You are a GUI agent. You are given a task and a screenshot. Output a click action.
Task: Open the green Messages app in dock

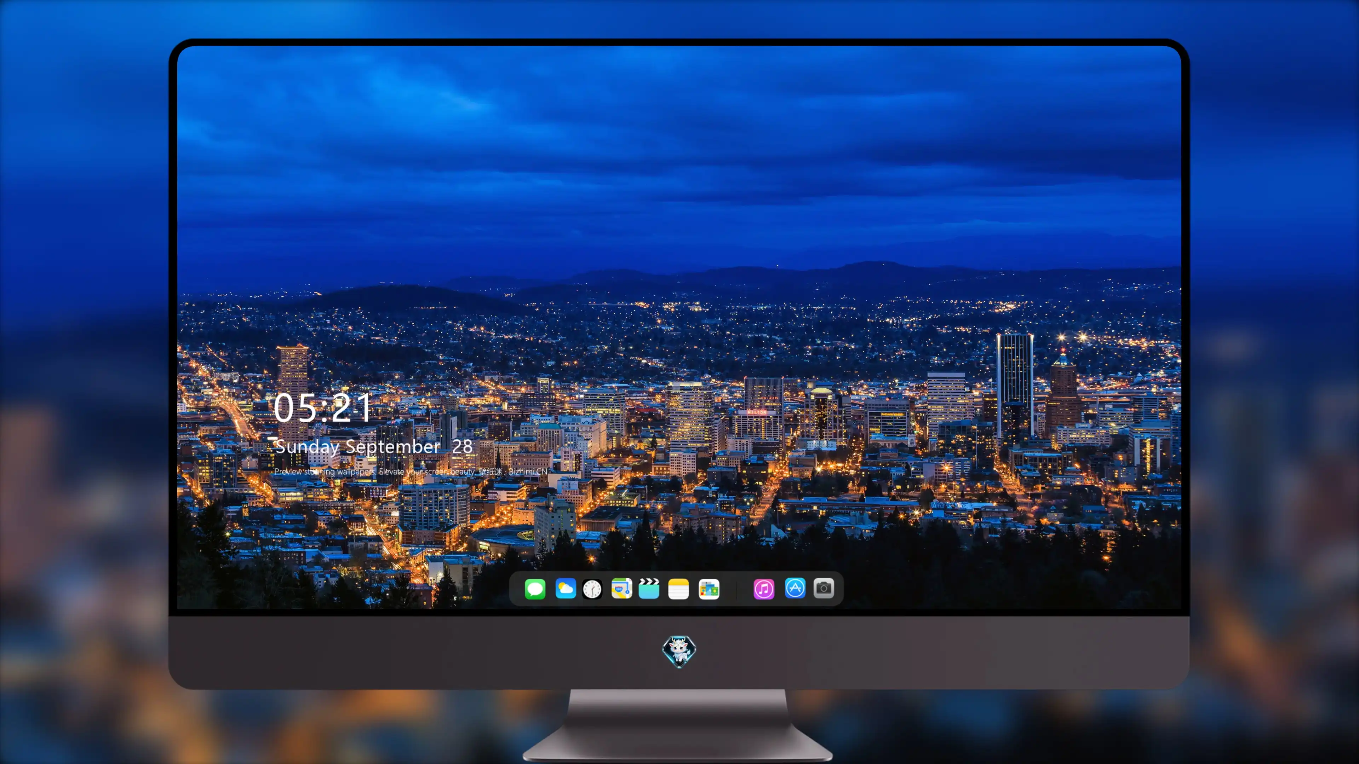(x=535, y=589)
